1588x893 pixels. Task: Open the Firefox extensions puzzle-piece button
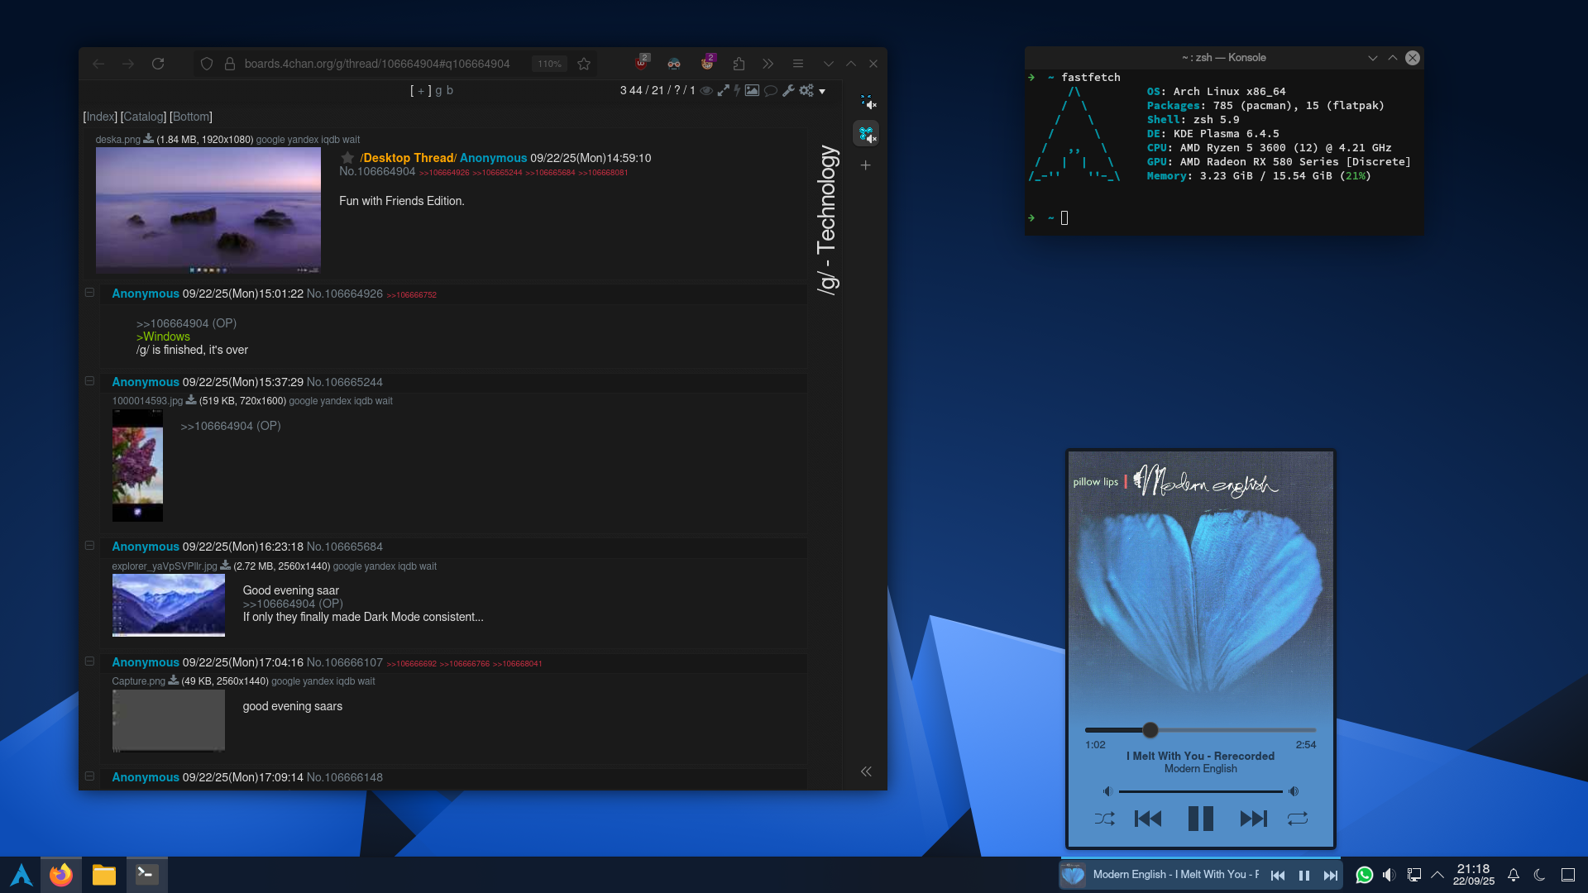pos(739,64)
